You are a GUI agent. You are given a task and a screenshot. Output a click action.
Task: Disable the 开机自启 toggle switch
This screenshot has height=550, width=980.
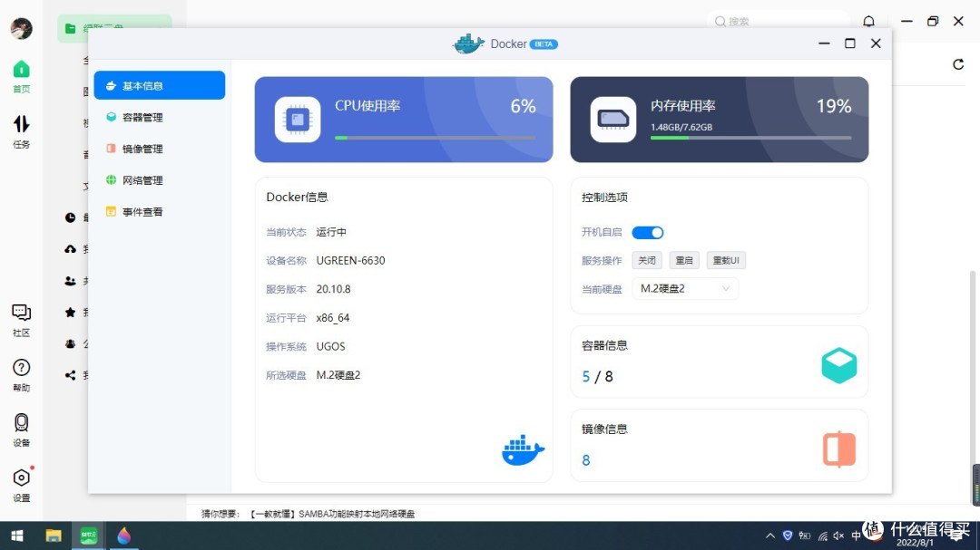[x=647, y=232]
